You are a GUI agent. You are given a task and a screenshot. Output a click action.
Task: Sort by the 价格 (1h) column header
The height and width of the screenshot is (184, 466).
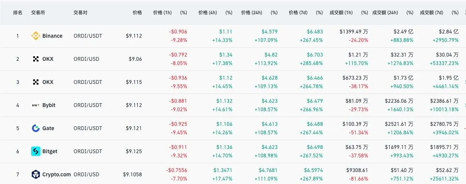click(x=162, y=13)
